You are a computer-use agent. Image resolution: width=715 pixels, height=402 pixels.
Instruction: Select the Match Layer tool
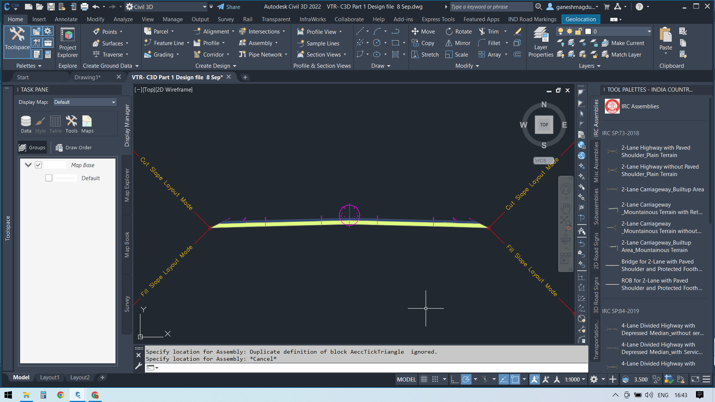(622, 54)
